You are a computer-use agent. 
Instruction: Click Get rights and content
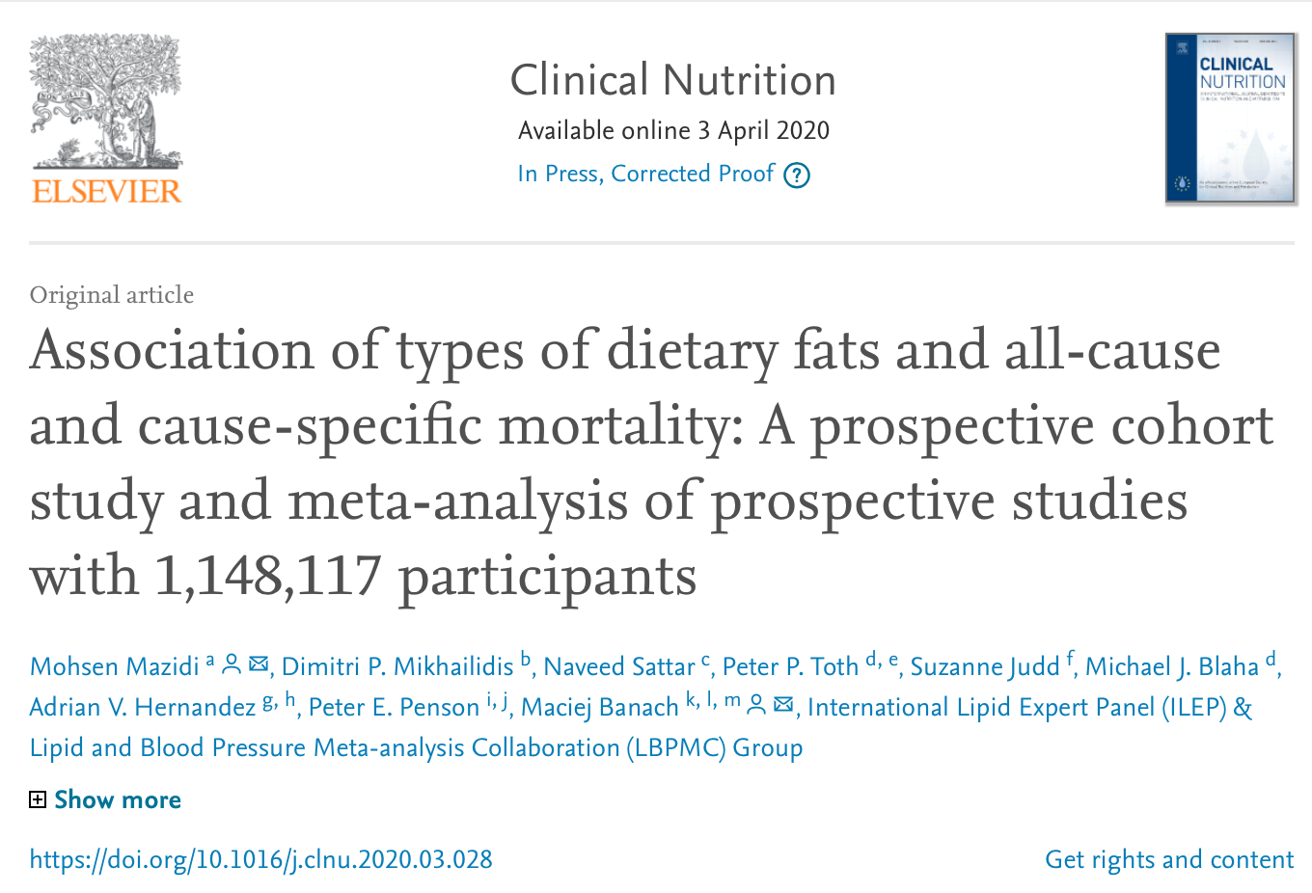coord(1169,859)
